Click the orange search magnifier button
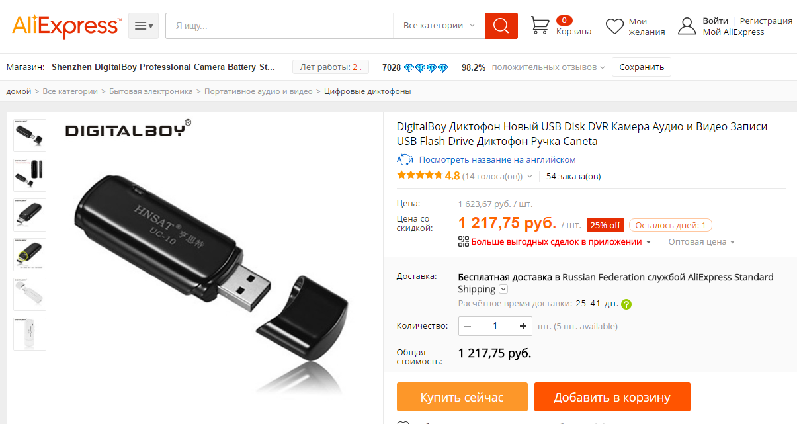 (x=501, y=26)
